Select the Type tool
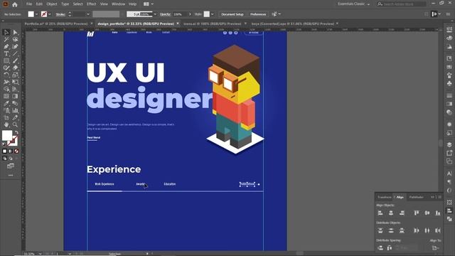Screen dimensions: 455x256 (6, 54)
